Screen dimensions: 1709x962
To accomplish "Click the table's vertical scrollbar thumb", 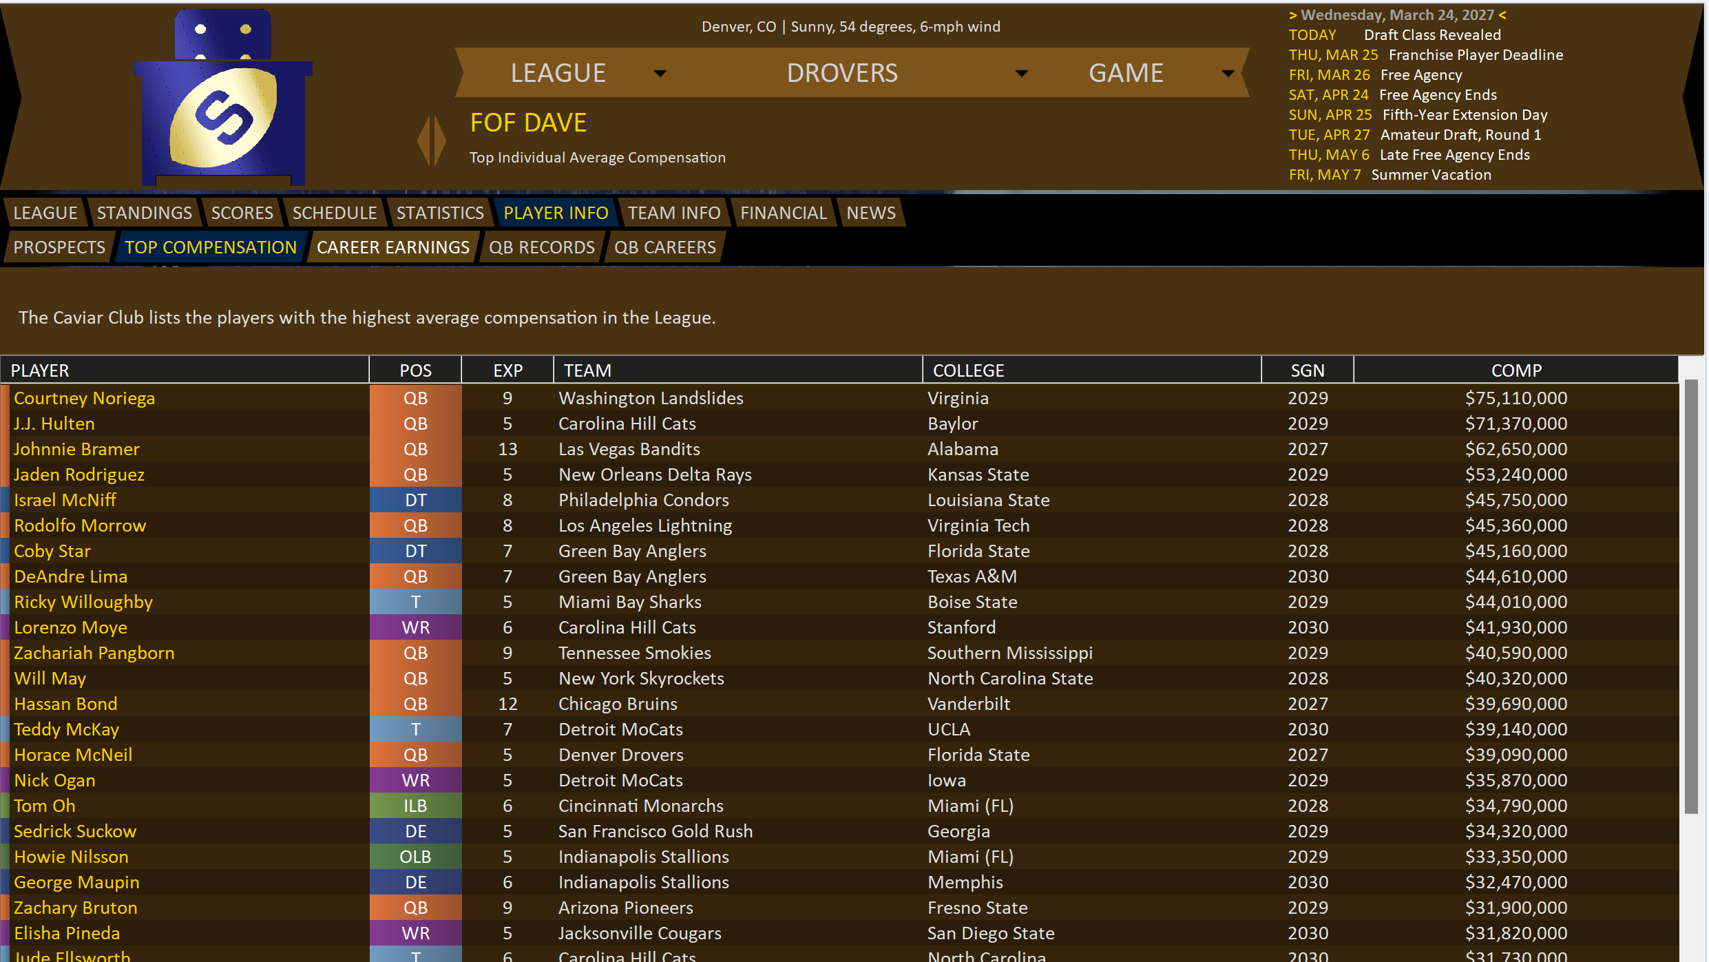I will [1691, 596].
